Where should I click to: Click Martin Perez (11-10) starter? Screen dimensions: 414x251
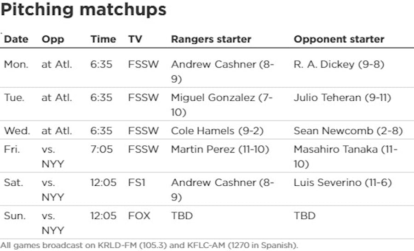pyautogui.click(x=220, y=149)
